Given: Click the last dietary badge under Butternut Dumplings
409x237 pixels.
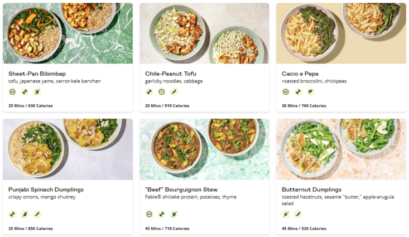Looking at the screenshot, I should 298,214.
